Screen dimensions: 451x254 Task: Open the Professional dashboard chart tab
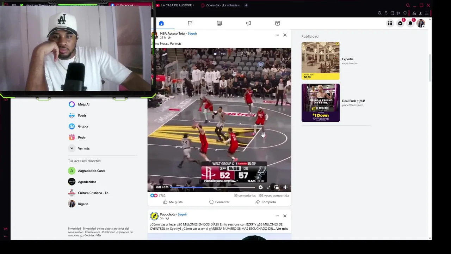[219, 23]
